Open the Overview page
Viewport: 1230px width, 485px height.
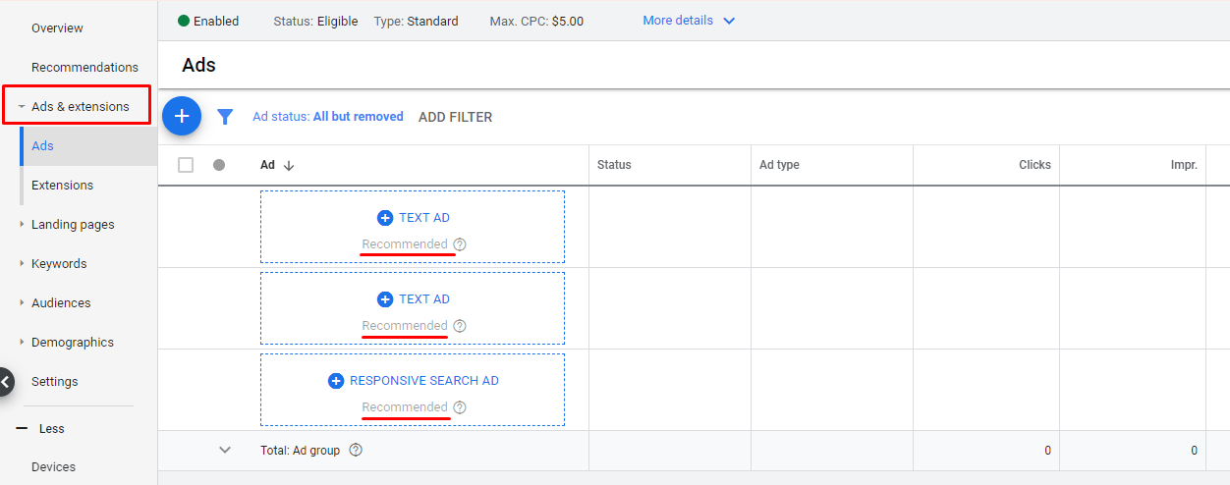(57, 27)
